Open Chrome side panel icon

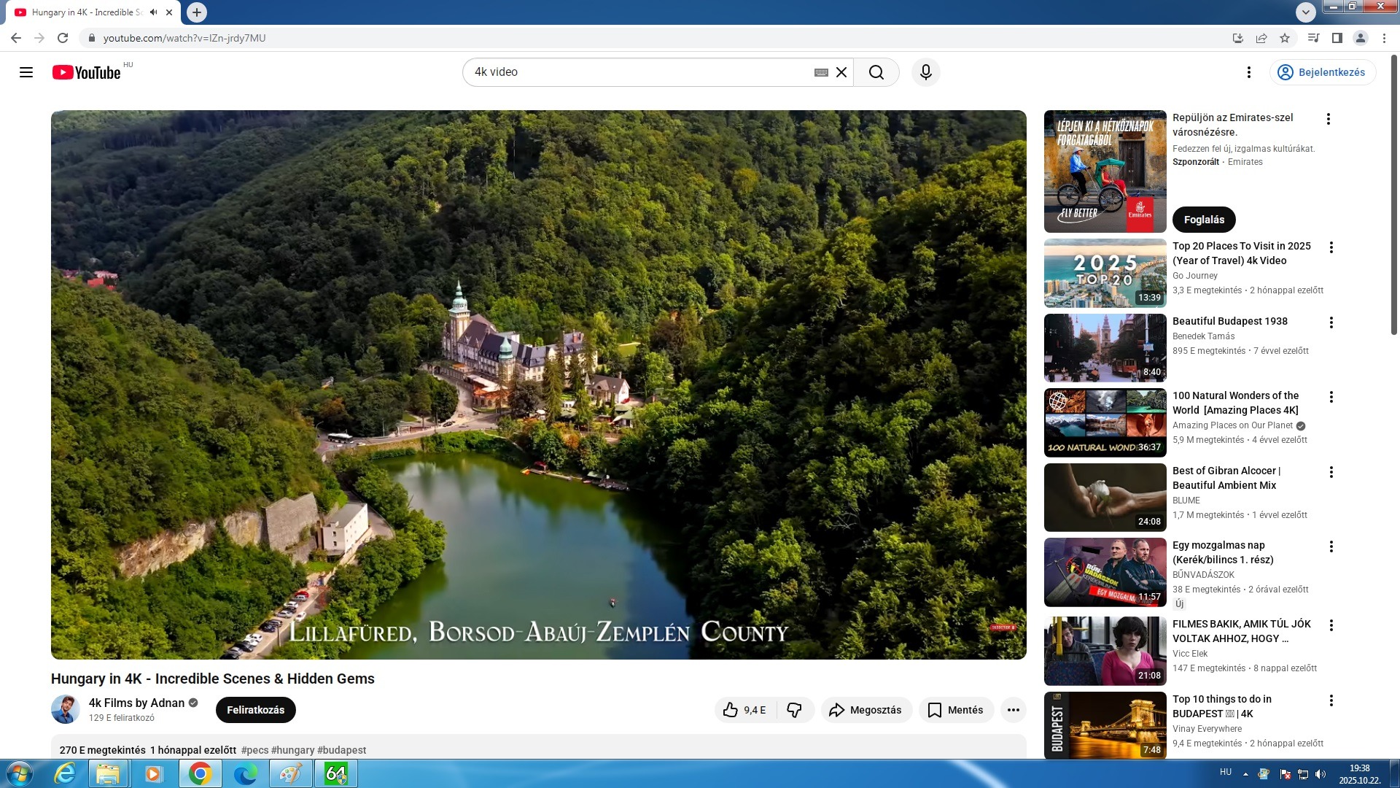(1337, 38)
